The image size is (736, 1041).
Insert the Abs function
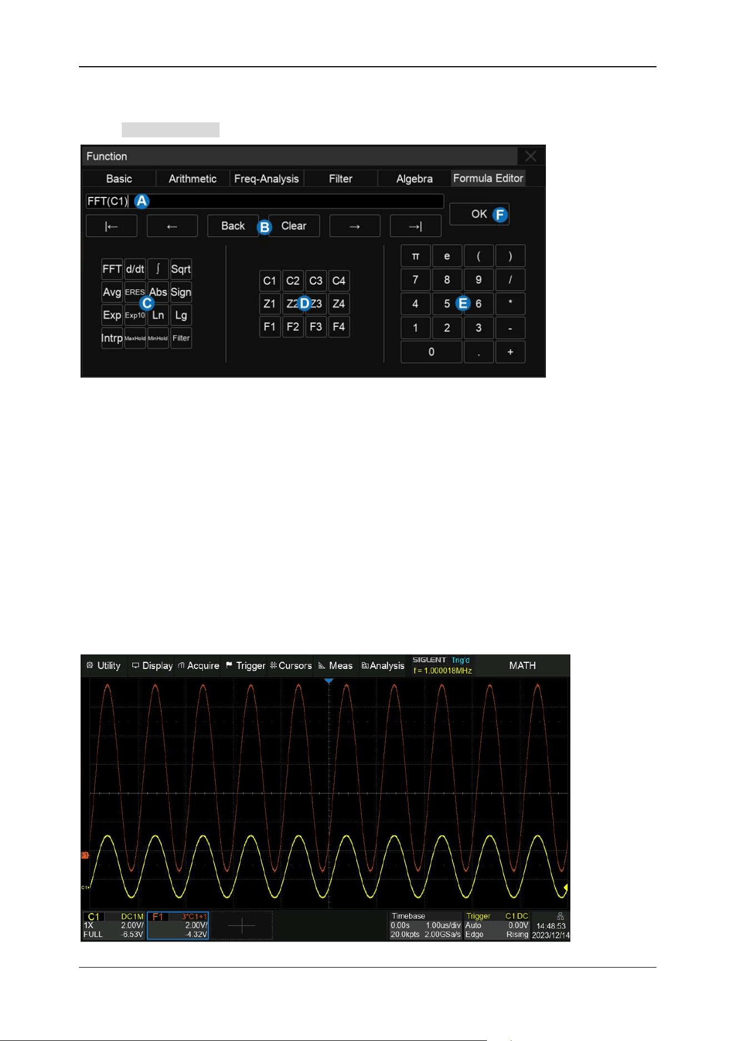click(x=158, y=292)
